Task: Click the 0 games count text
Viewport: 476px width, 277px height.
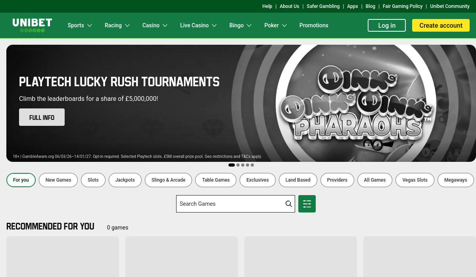Action: pos(118,228)
